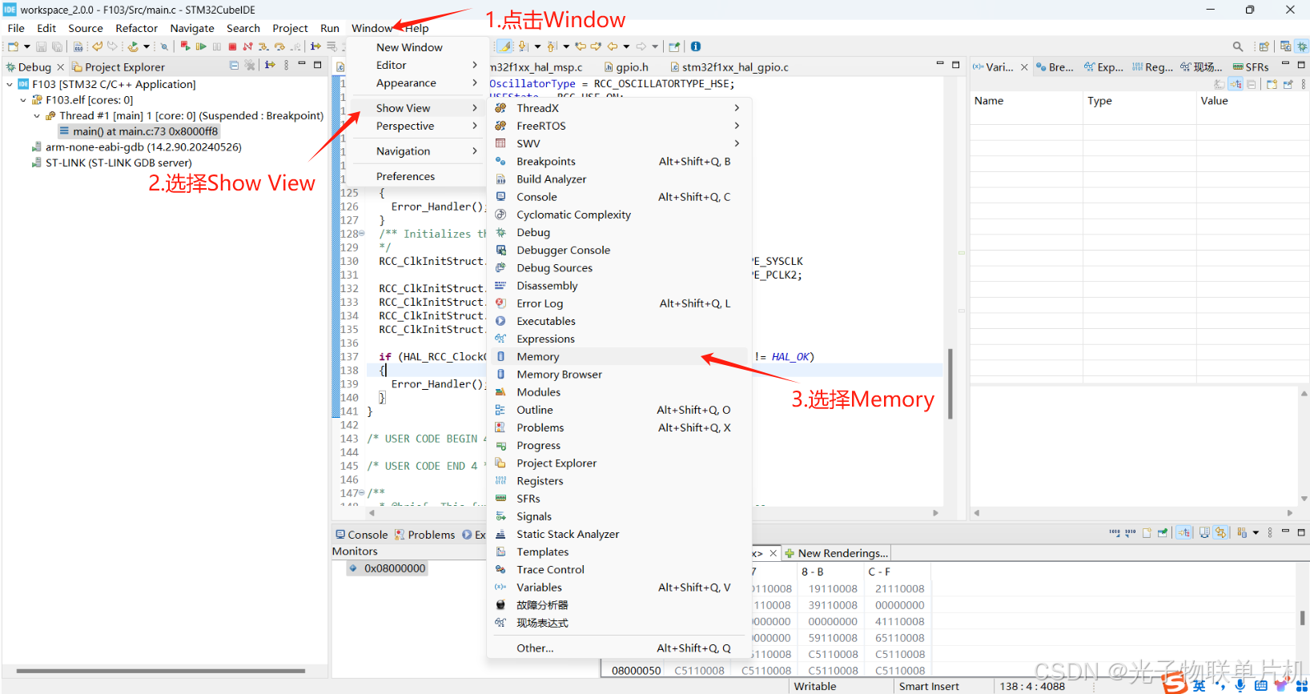The image size is (1310, 694).
Task: Click the Memory panel view menu dots
Action: (1270, 532)
